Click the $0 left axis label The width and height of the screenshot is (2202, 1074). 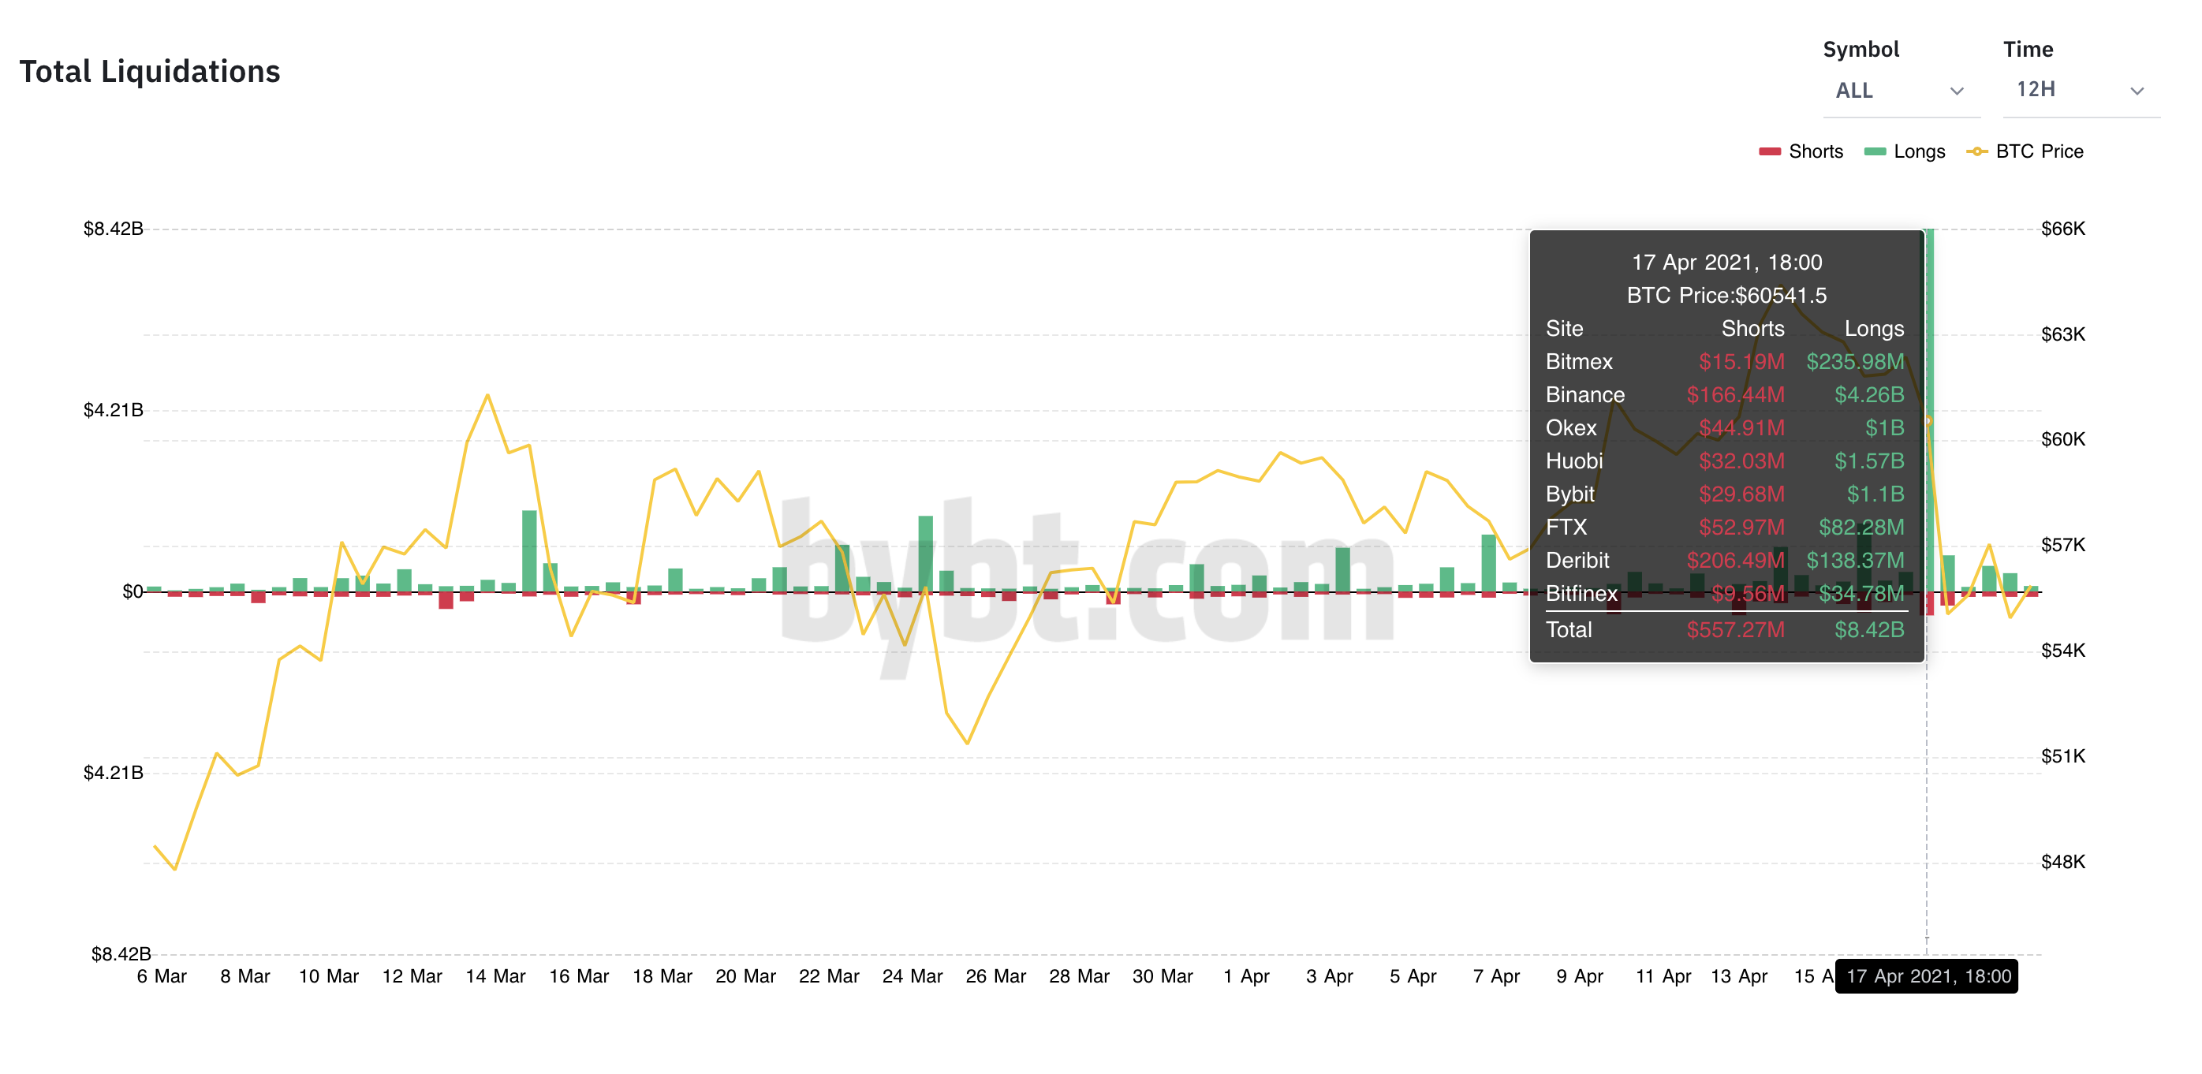pos(132,591)
